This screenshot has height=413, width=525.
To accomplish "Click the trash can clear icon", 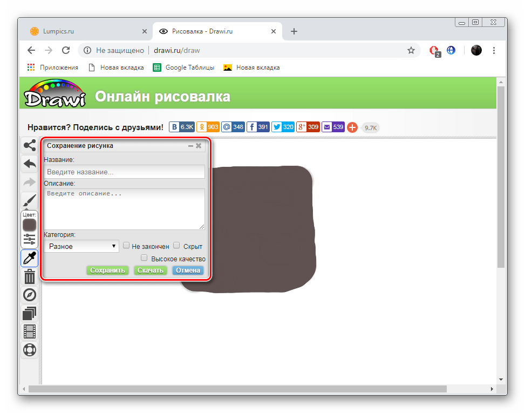I will click(x=30, y=277).
